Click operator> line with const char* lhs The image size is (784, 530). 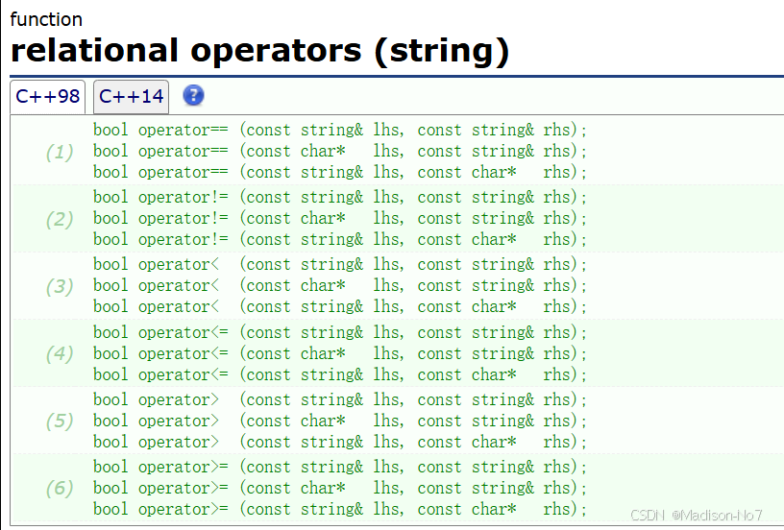340,422
